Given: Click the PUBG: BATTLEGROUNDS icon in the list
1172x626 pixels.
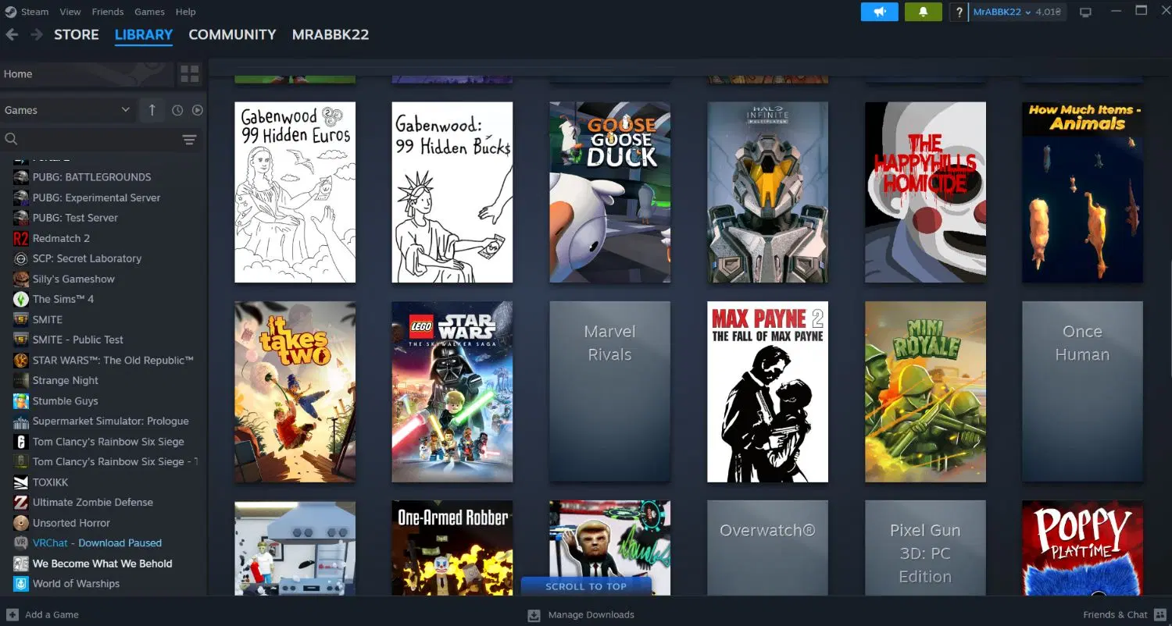Looking at the screenshot, I should [x=21, y=177].
